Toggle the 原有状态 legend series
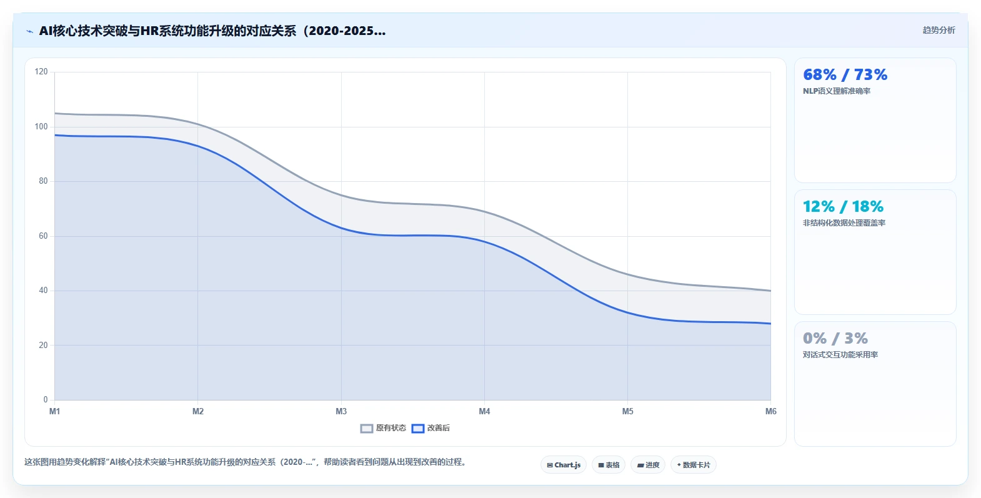 (x=383, y=428)
